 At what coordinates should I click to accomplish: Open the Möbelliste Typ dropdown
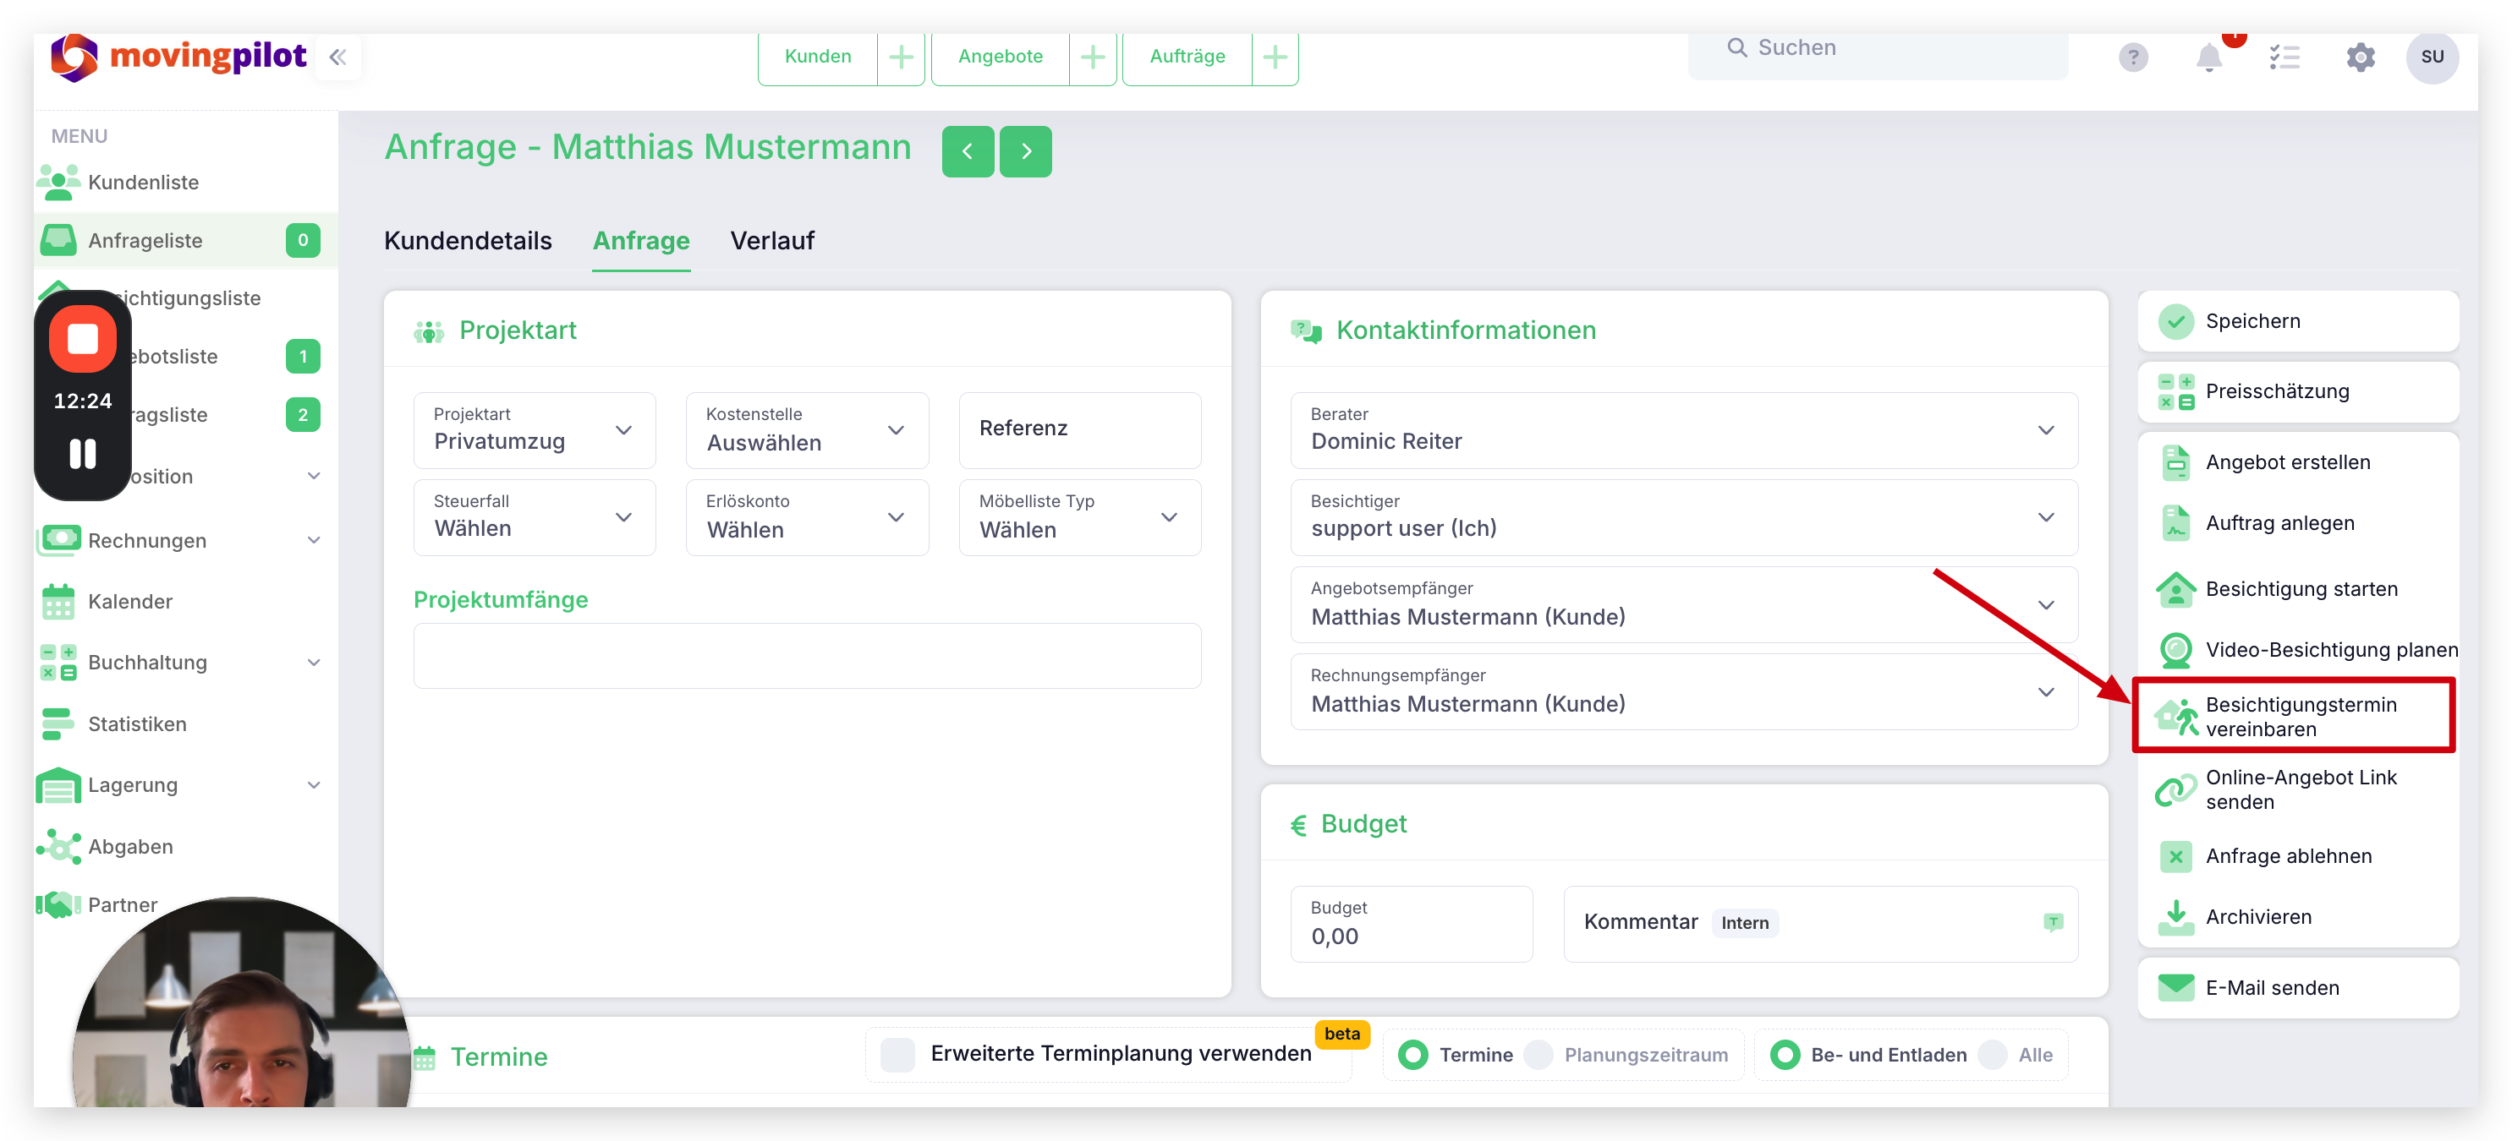[x=1079, y=517]
